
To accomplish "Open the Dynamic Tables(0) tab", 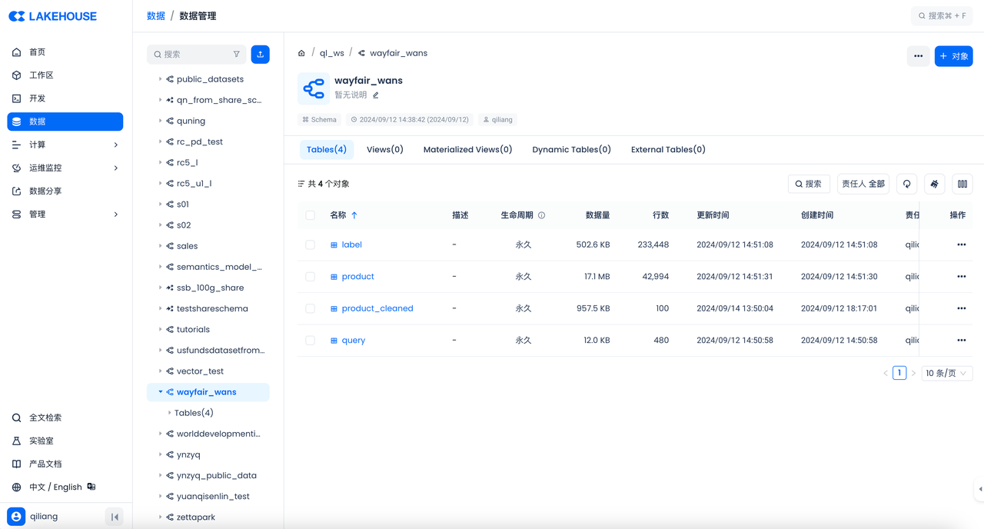I will pyautogui.click(x=571, y=150).
